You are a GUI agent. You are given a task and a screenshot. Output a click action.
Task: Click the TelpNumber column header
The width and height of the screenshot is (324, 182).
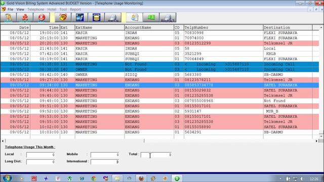click(223, 27)
